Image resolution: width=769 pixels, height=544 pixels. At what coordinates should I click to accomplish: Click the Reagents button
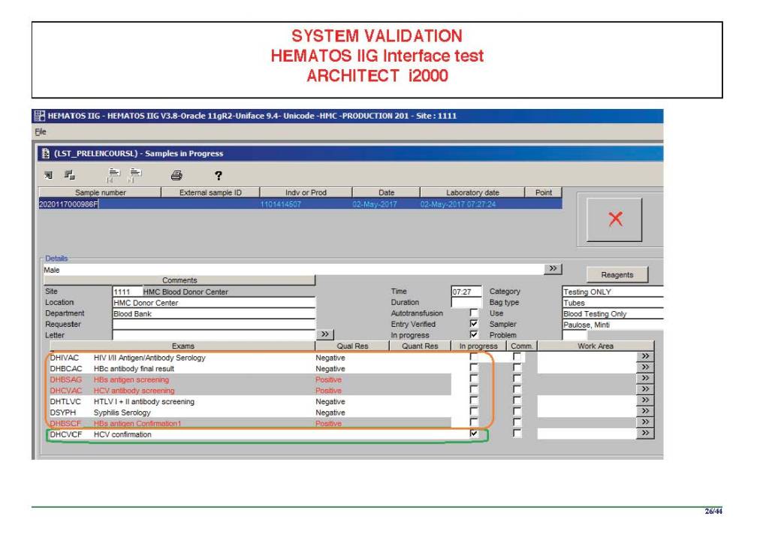point(617,275)
